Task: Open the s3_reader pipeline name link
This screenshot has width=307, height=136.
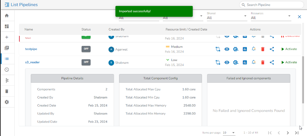Action: [32, 62]
